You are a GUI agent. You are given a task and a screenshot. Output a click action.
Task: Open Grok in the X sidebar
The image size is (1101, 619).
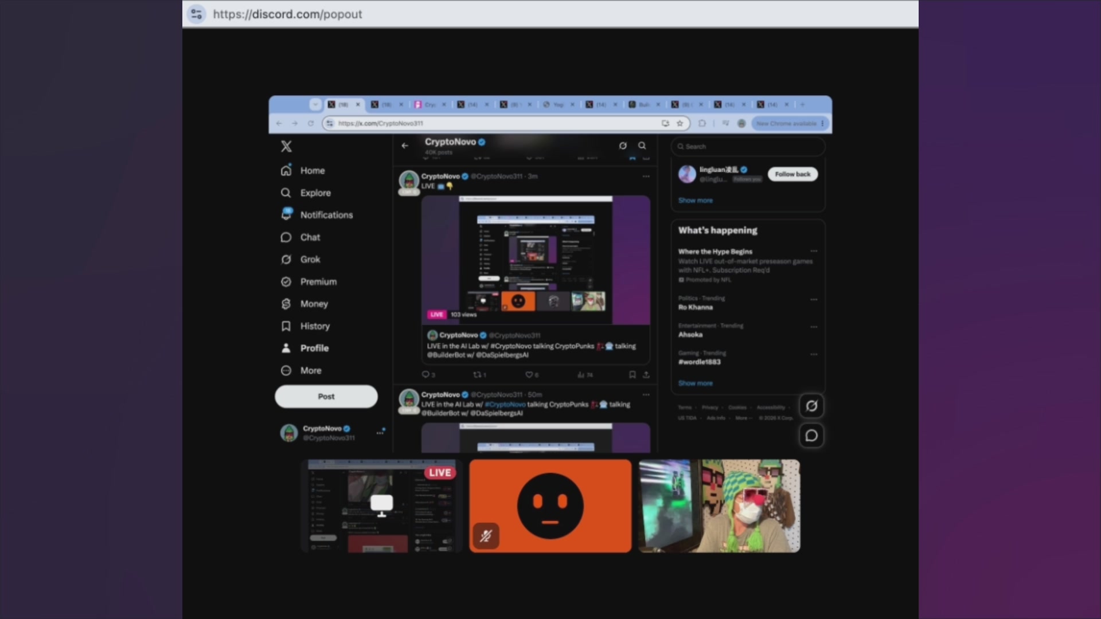coord(300,260)
